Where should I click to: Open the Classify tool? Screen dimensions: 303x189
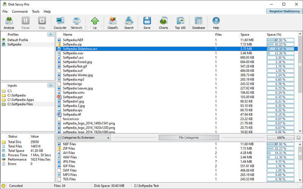pos(112,23)
